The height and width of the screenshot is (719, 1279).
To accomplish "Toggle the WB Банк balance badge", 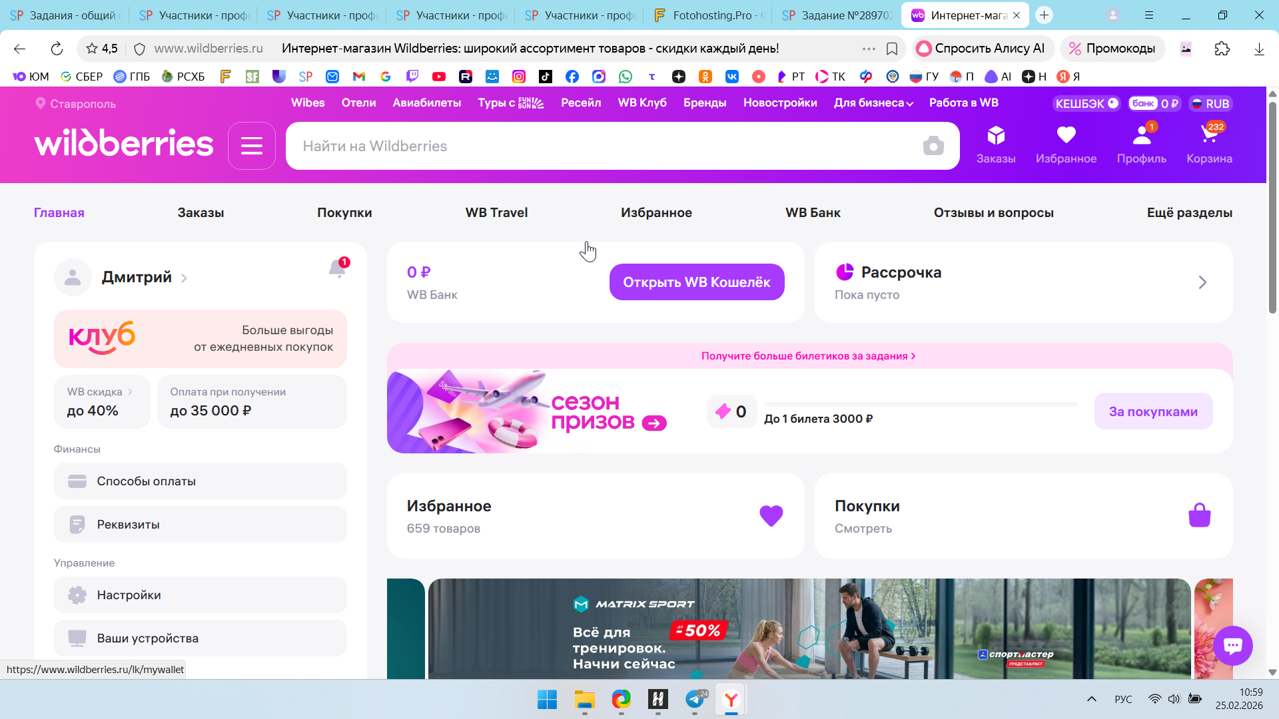I will (x=1154, y=104).
